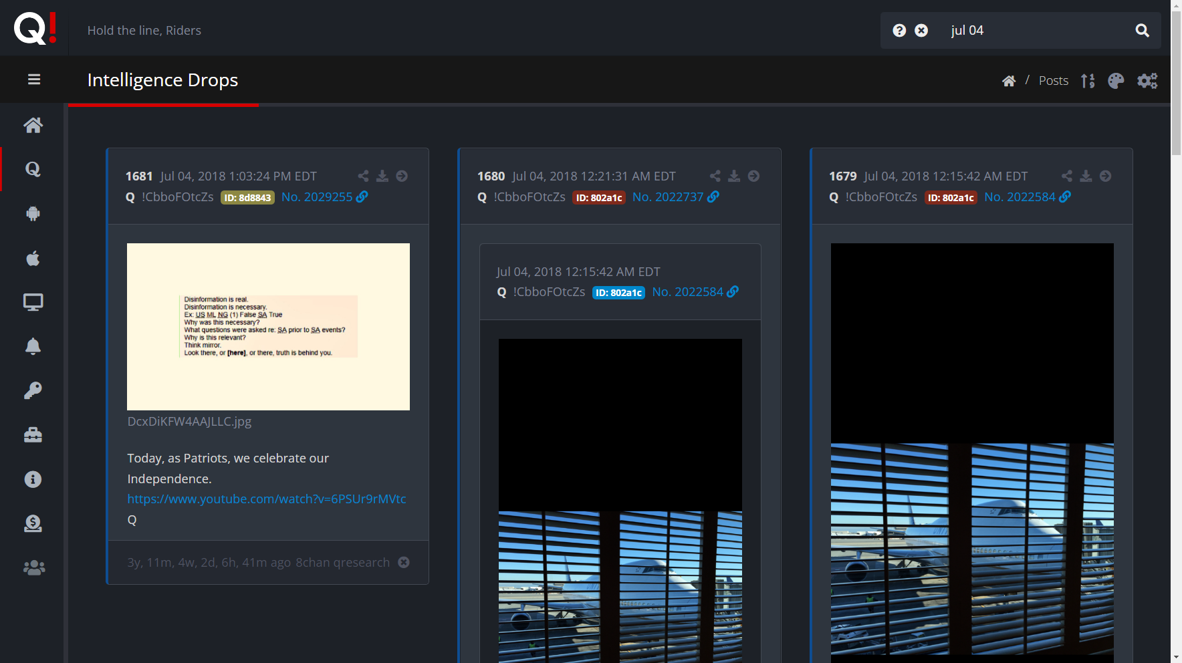This screenshot has width=1182, height=663.
Task: Clear the search field with X icon
Action: tap(921, 31)
